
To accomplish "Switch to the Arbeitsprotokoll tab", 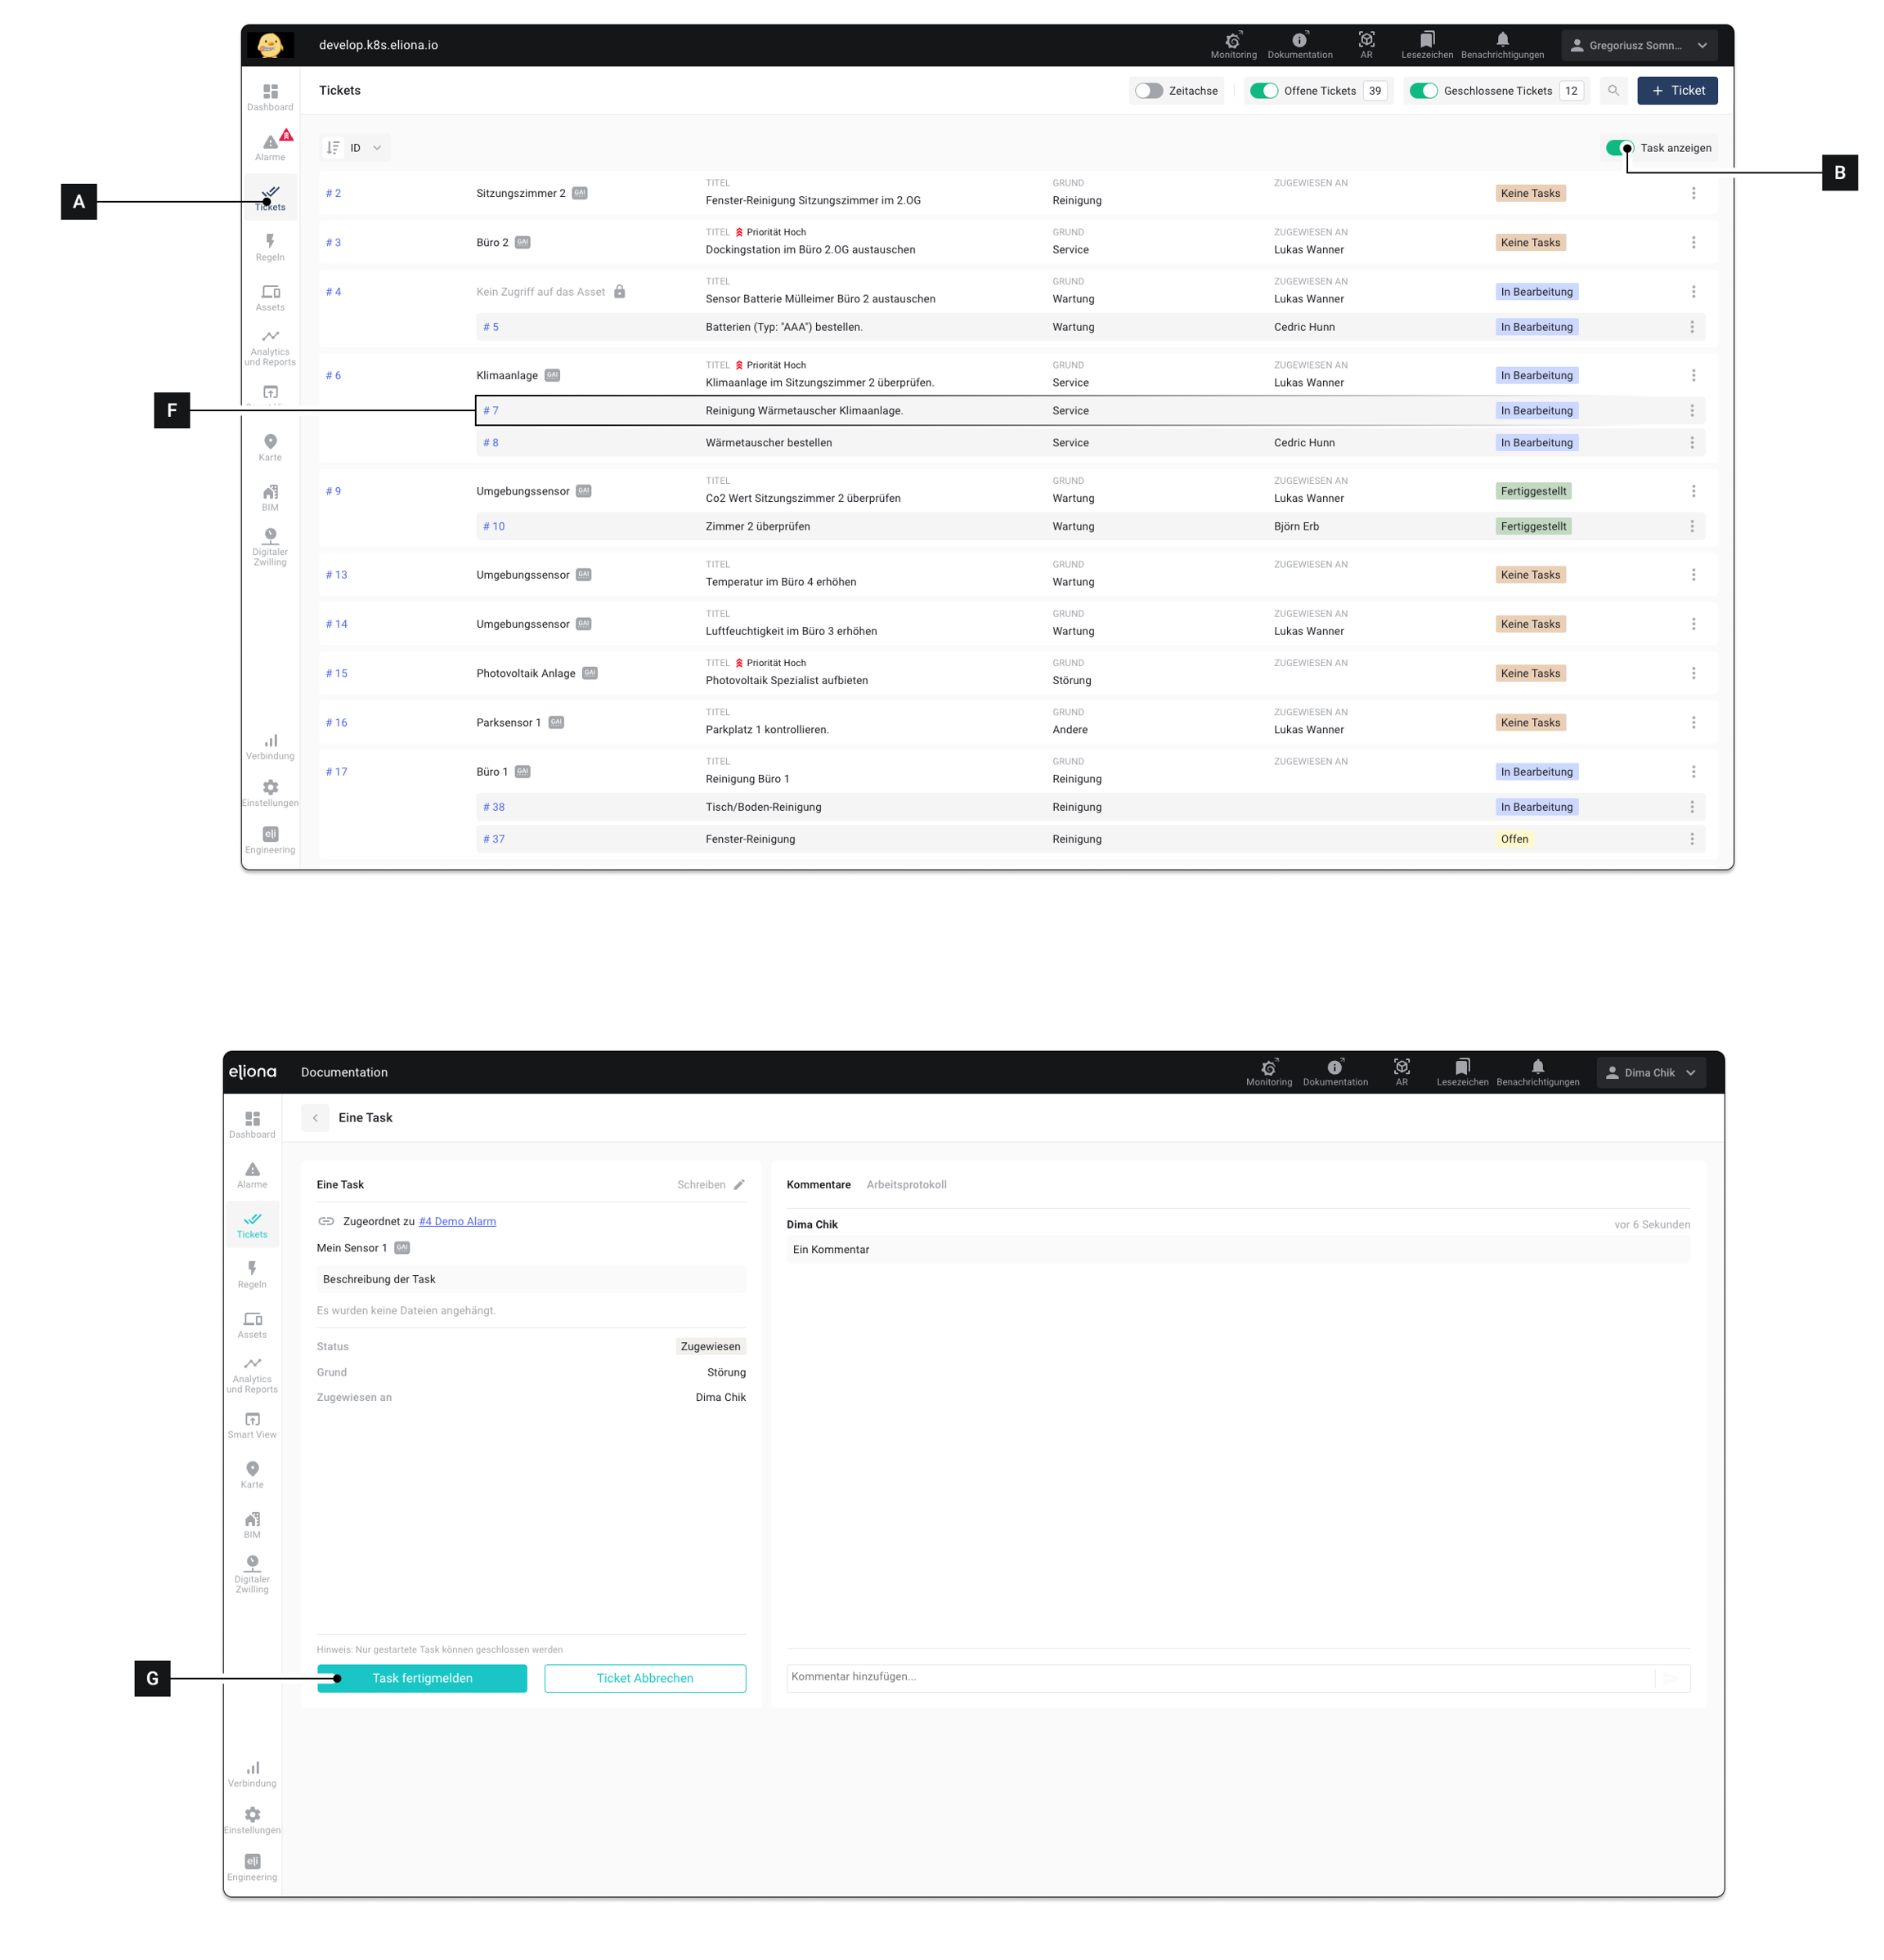I will [x=905, y=1185].
